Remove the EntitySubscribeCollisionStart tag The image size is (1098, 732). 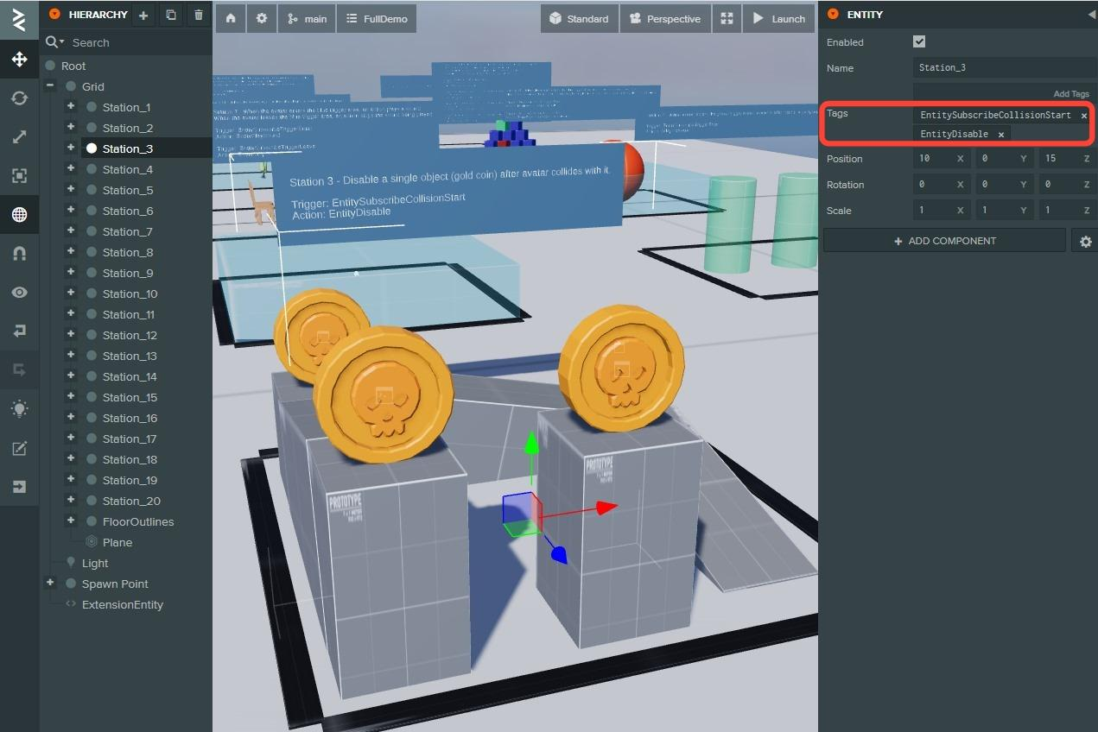tap(1083, 116)
